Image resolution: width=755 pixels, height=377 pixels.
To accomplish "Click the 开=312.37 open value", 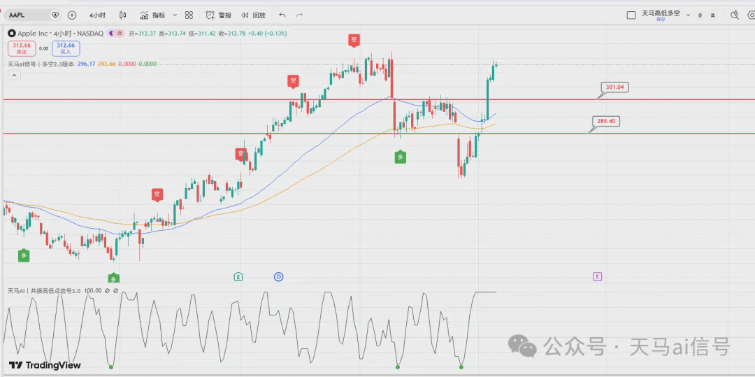I will point(143,33).
